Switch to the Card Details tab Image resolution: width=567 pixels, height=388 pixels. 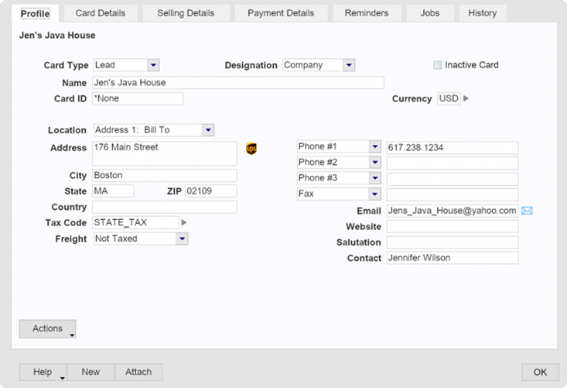tap(101, 13)
